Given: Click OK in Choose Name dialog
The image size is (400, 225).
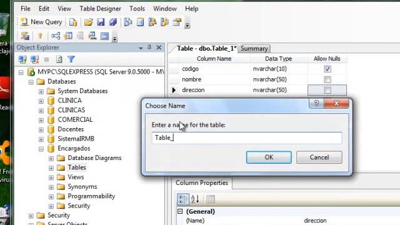Looking at the screenshot, I should [269, 157].
